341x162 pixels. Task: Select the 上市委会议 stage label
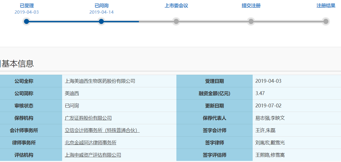tap(176, 6)
